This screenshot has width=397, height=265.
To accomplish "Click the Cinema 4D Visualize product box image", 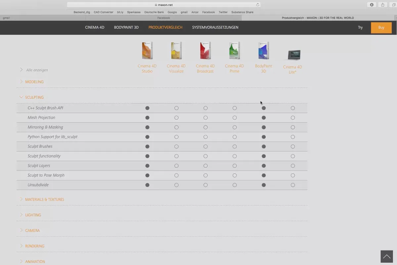I will tap(176, 51).
